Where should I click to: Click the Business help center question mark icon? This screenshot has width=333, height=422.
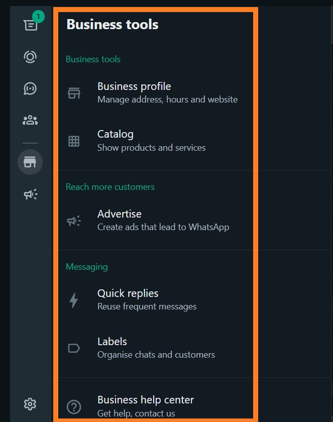tap(74, 407)
